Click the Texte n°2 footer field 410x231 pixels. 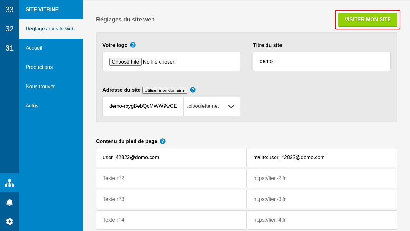point(171,178)
